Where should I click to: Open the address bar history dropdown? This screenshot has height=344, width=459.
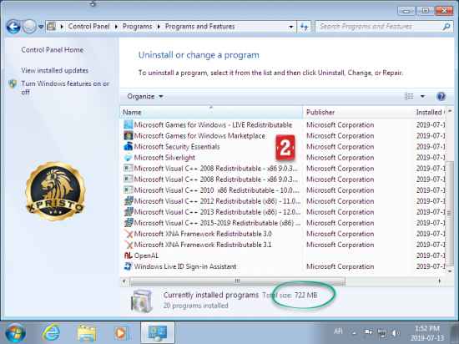[290, 27]
